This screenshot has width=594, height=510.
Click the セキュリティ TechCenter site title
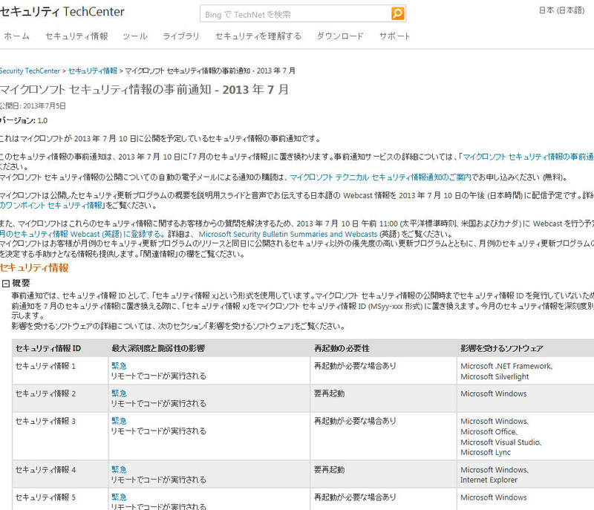point(62,12)
